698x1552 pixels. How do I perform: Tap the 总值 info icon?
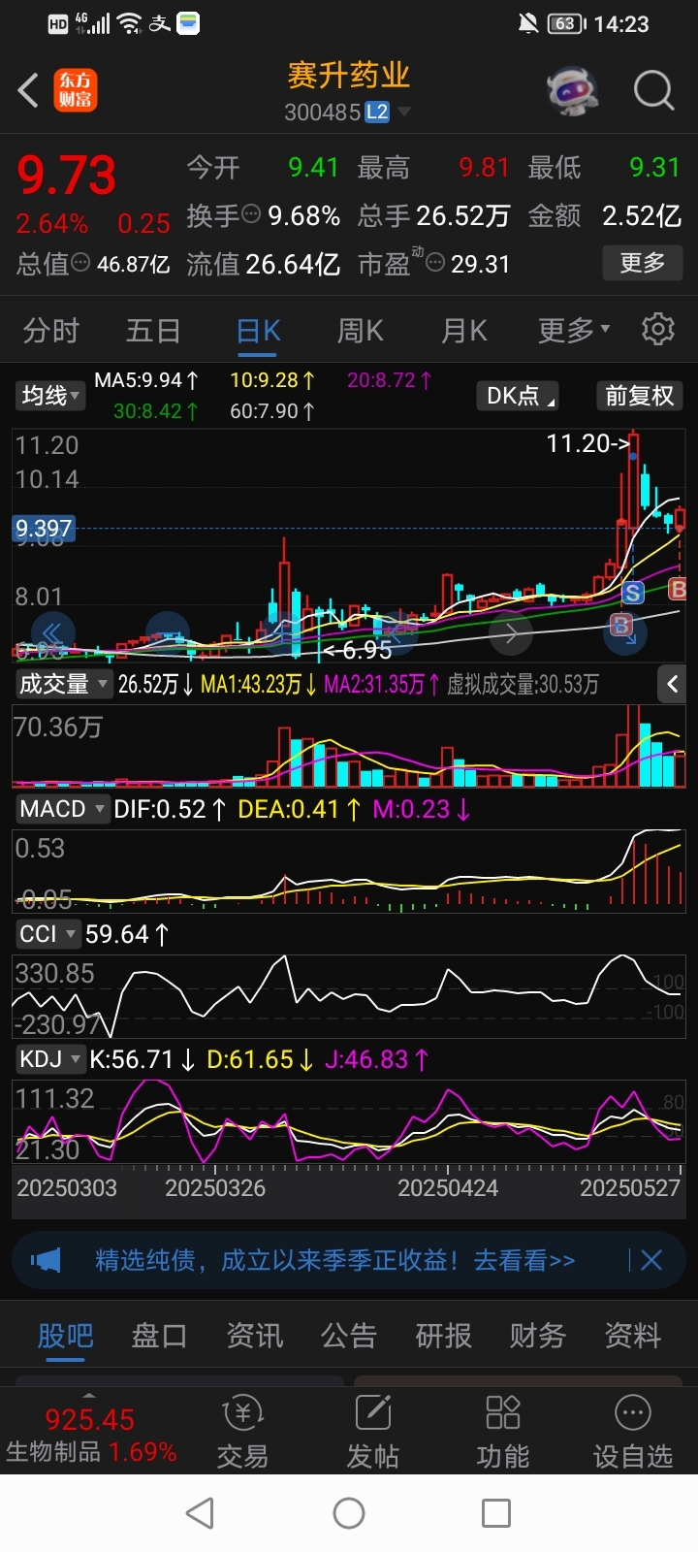coord(81,262)
